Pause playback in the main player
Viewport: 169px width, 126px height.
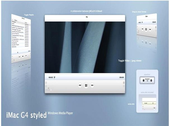(86, 85)
